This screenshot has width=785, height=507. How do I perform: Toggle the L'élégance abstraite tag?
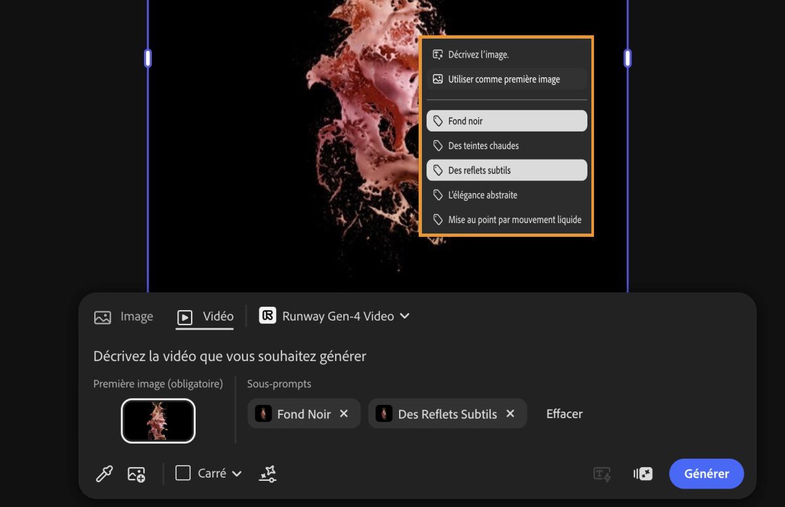[x=506, y=195]
